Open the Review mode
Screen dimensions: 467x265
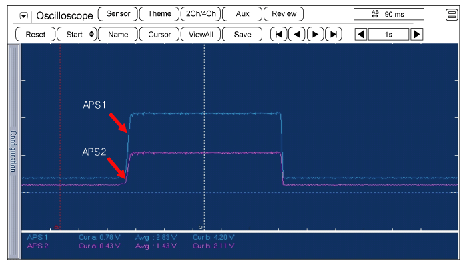(284, 14)
